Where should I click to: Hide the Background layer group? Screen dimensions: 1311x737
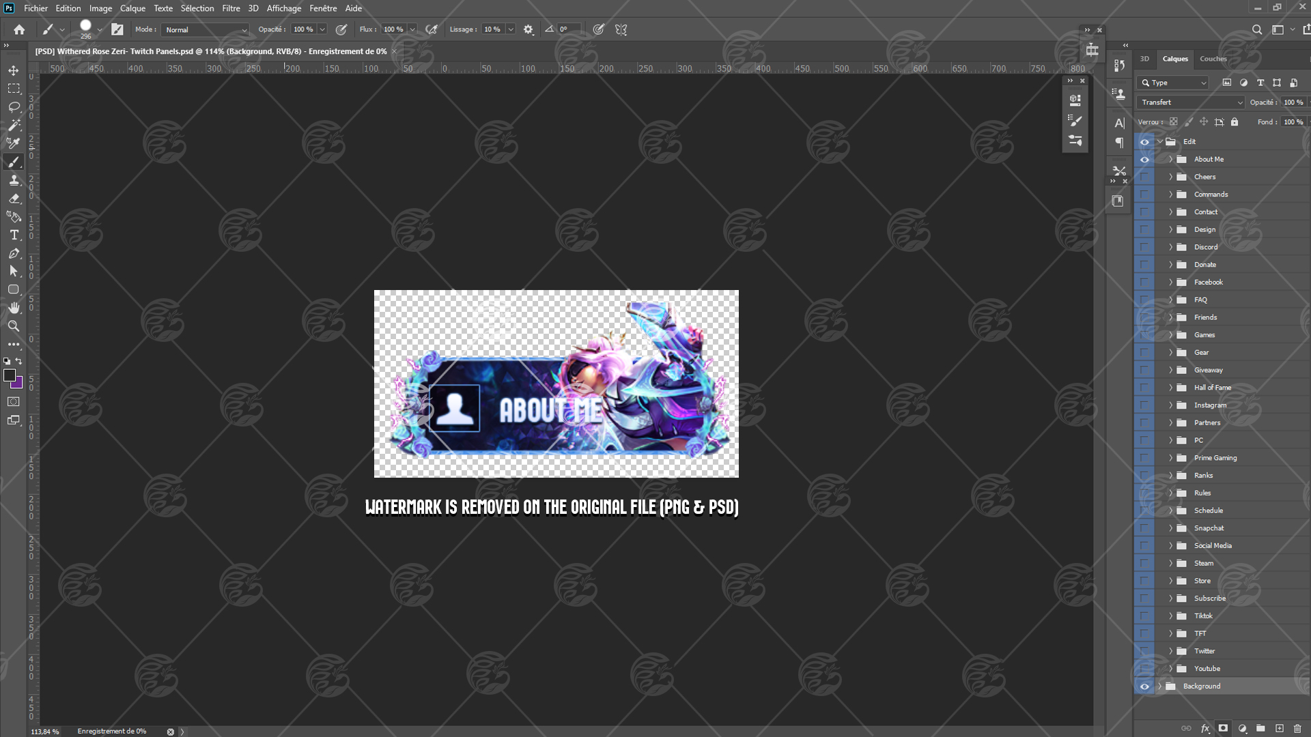pos(1144,686)
